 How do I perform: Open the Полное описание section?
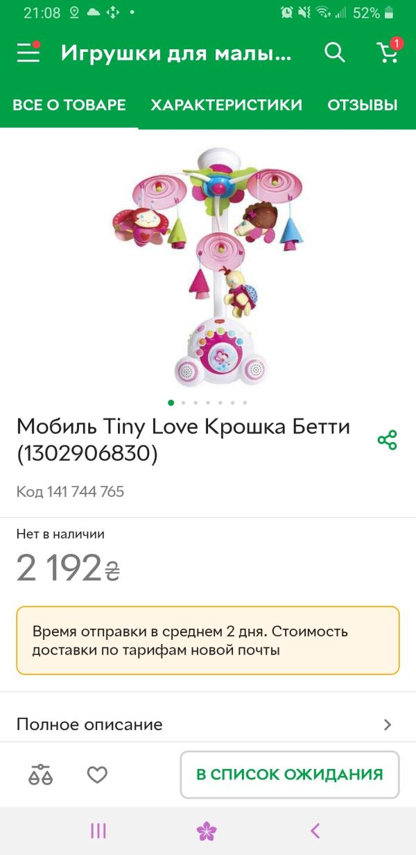(208, 725)
